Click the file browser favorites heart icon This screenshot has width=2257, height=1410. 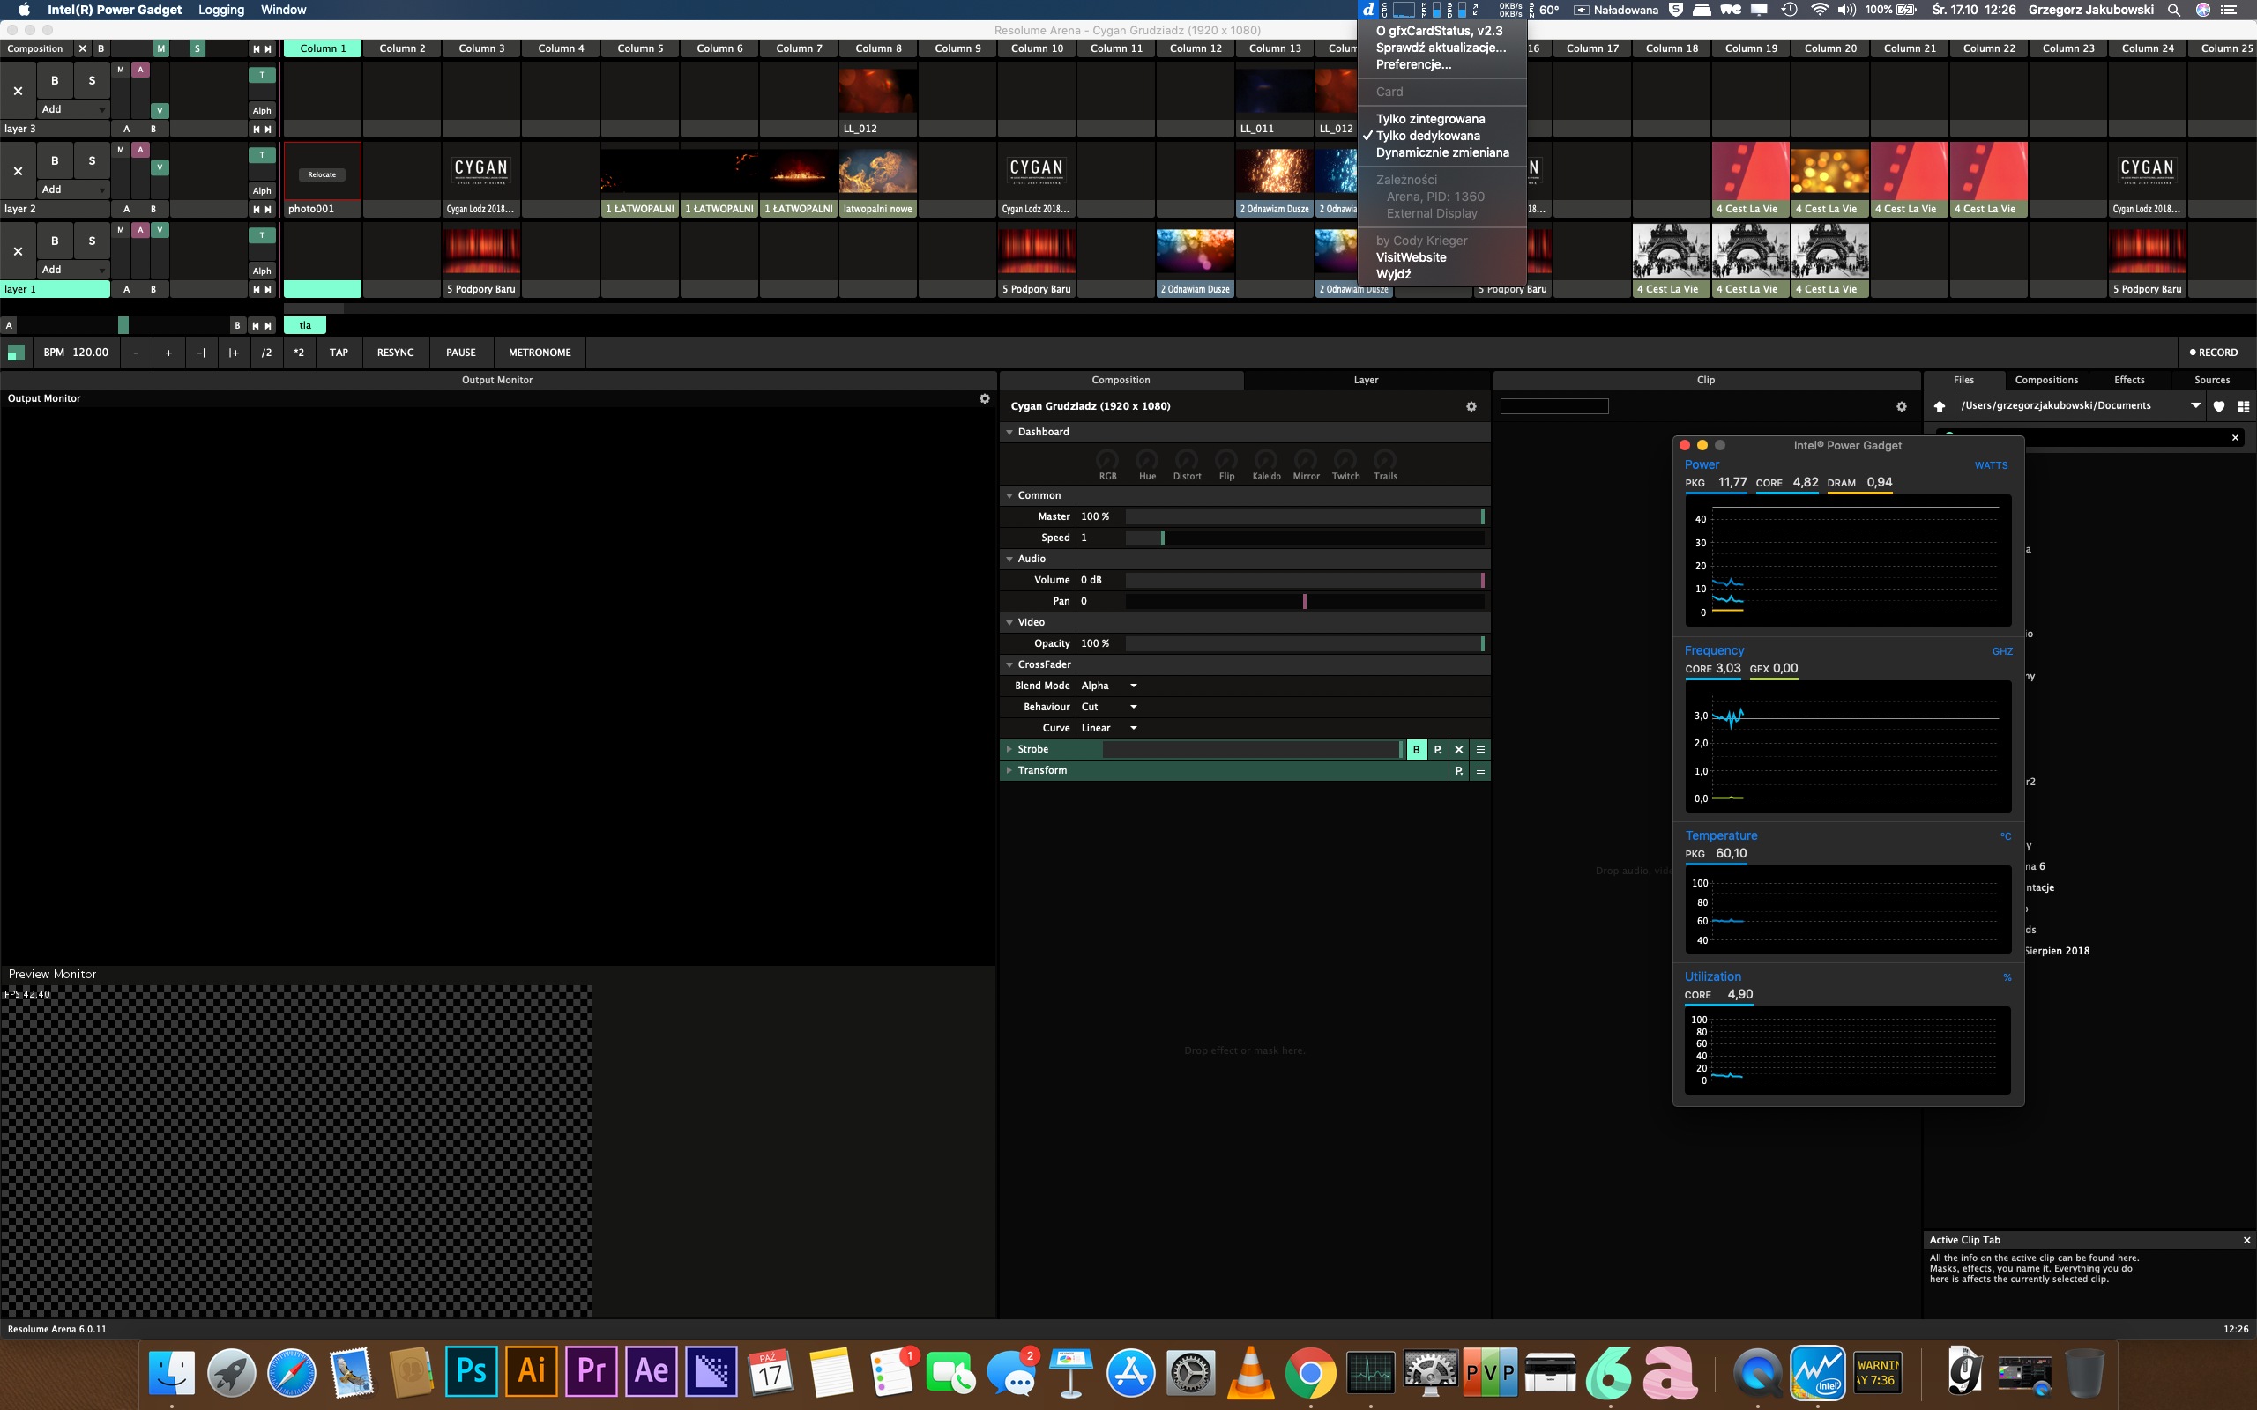point(2219,406)
